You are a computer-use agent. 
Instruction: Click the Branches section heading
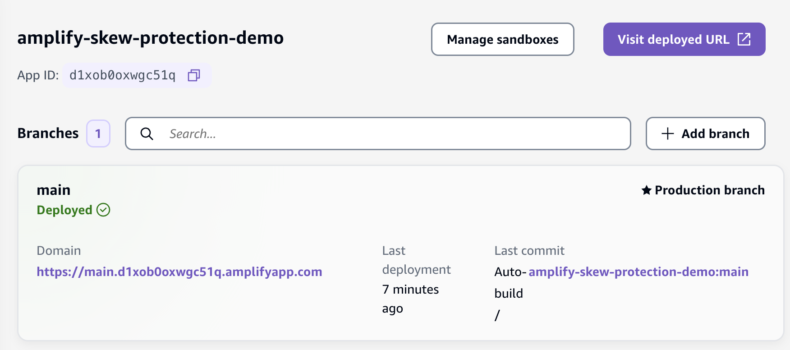point(48,133)
